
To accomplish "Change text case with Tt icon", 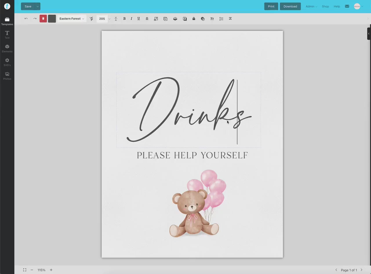I will (212, 19).
